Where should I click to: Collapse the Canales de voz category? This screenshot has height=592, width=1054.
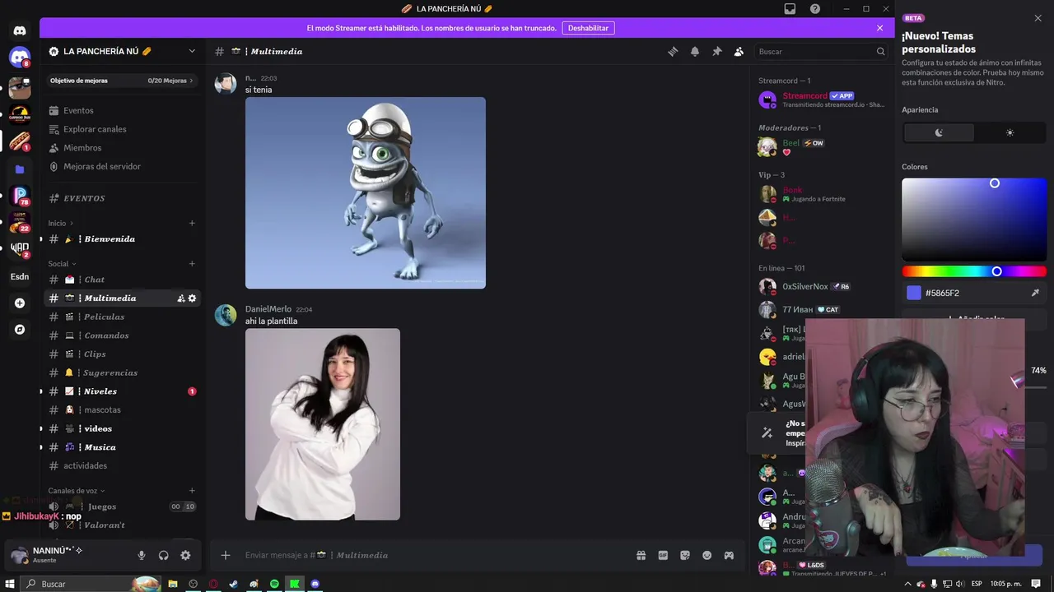point(77,491)
